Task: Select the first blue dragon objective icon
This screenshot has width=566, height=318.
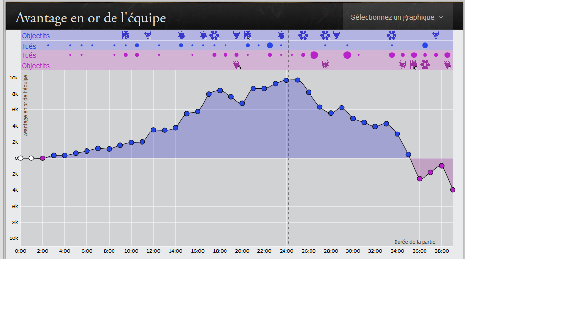Action: click(x=148, y=35)
